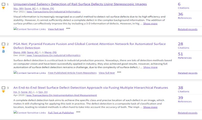Check the box next to record 3

(x=3, y=88)
